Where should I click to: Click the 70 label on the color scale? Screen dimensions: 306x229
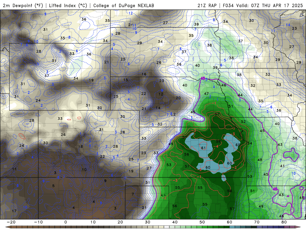click(257, 222)
